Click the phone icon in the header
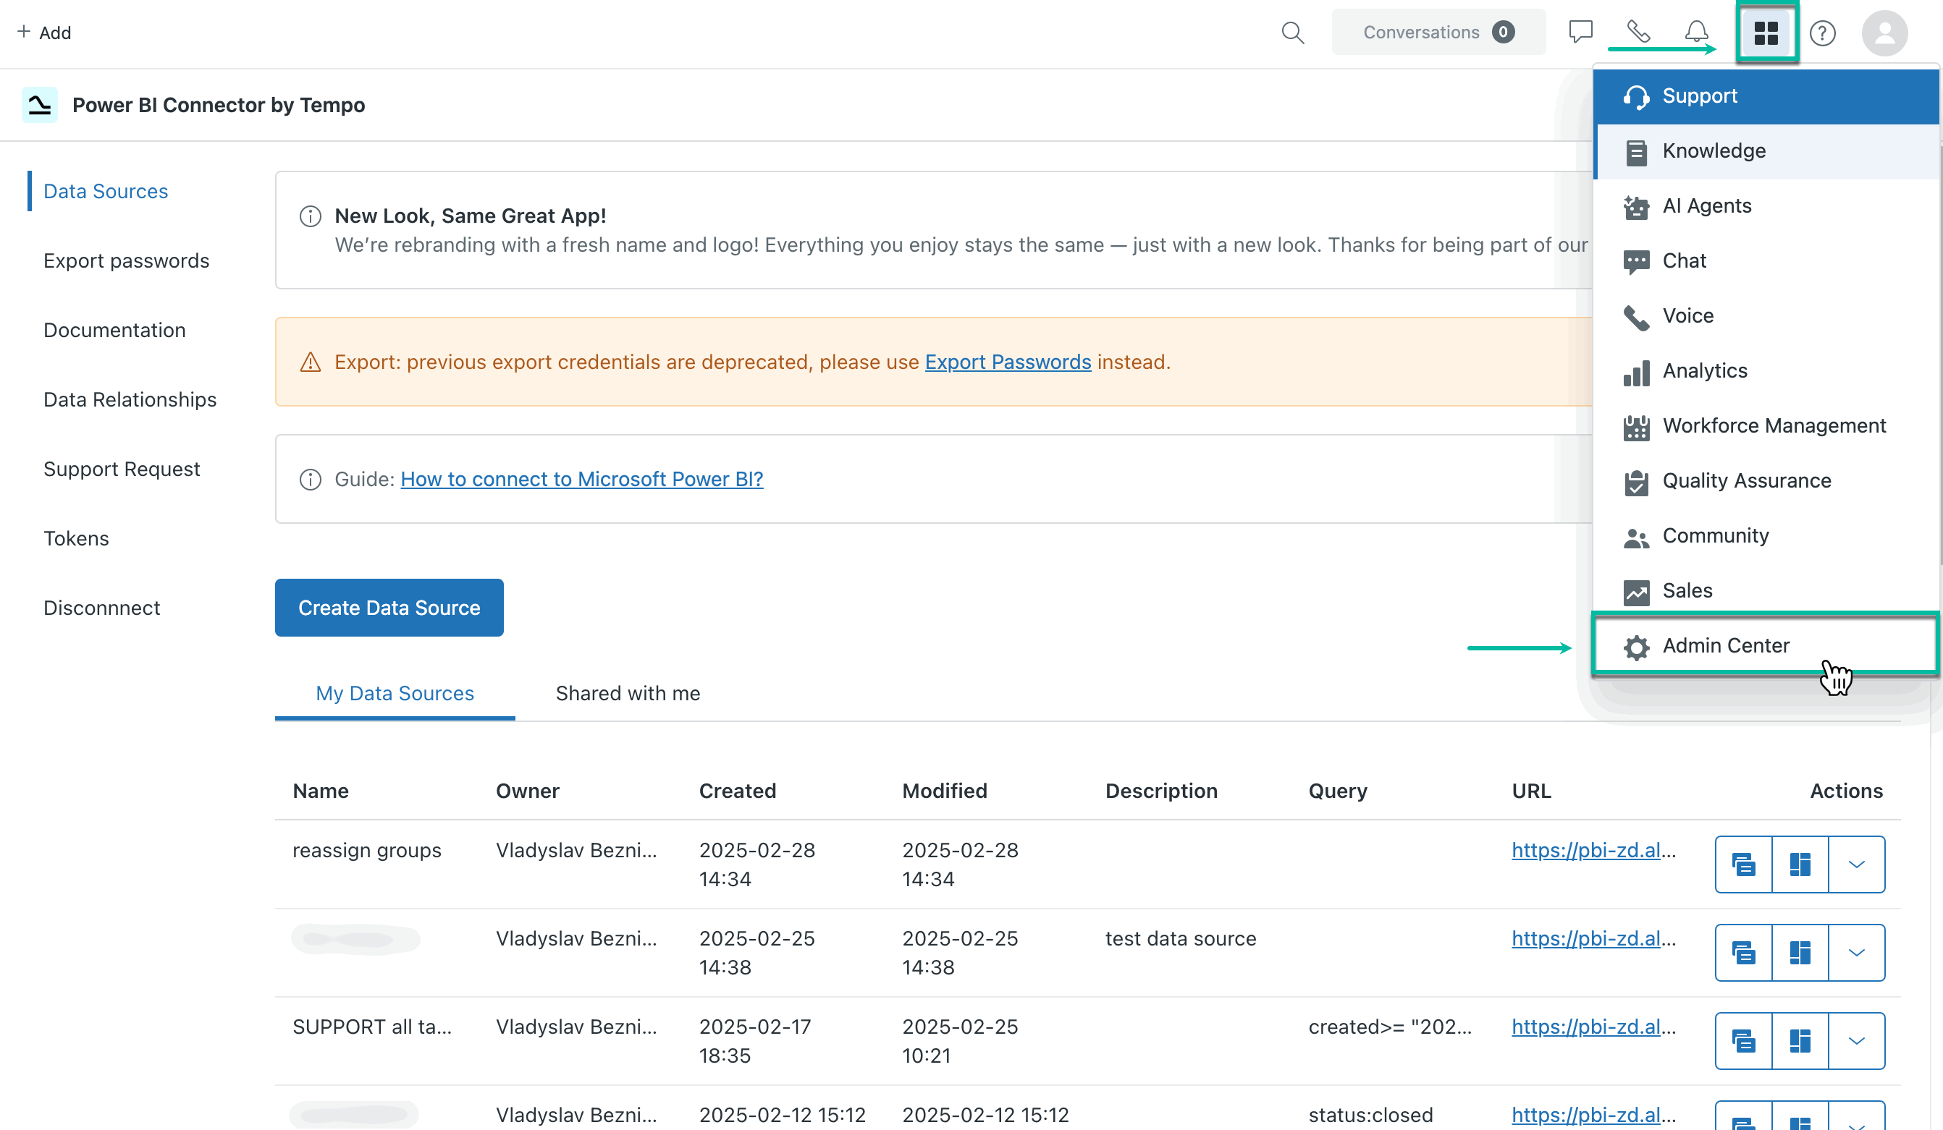The width and height of the screenshot is (1943, 1130). (x=1638, y=32)
